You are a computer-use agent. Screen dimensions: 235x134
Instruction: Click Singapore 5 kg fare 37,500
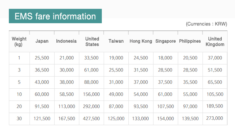[165, 82]
